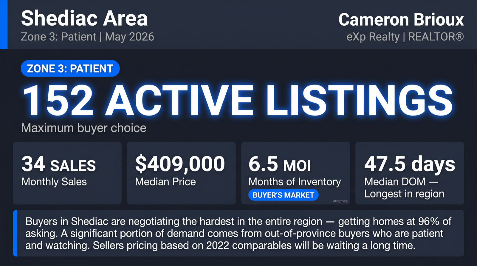Click the Cameron Brioux name
477x266 pixels.
tap(401, 20)
